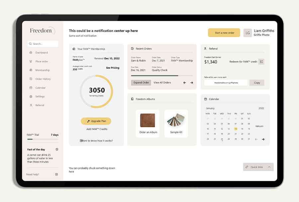The image size is (299, 202).
Task: Go to Membership in sidebar
Action: tap(42, 70)
